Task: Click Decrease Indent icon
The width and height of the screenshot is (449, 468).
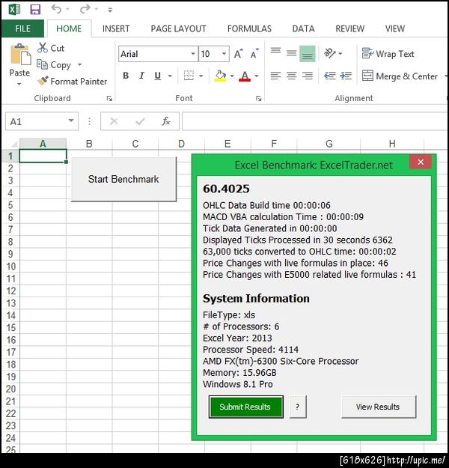Action: pyautogui.click(x=330, y=76)
